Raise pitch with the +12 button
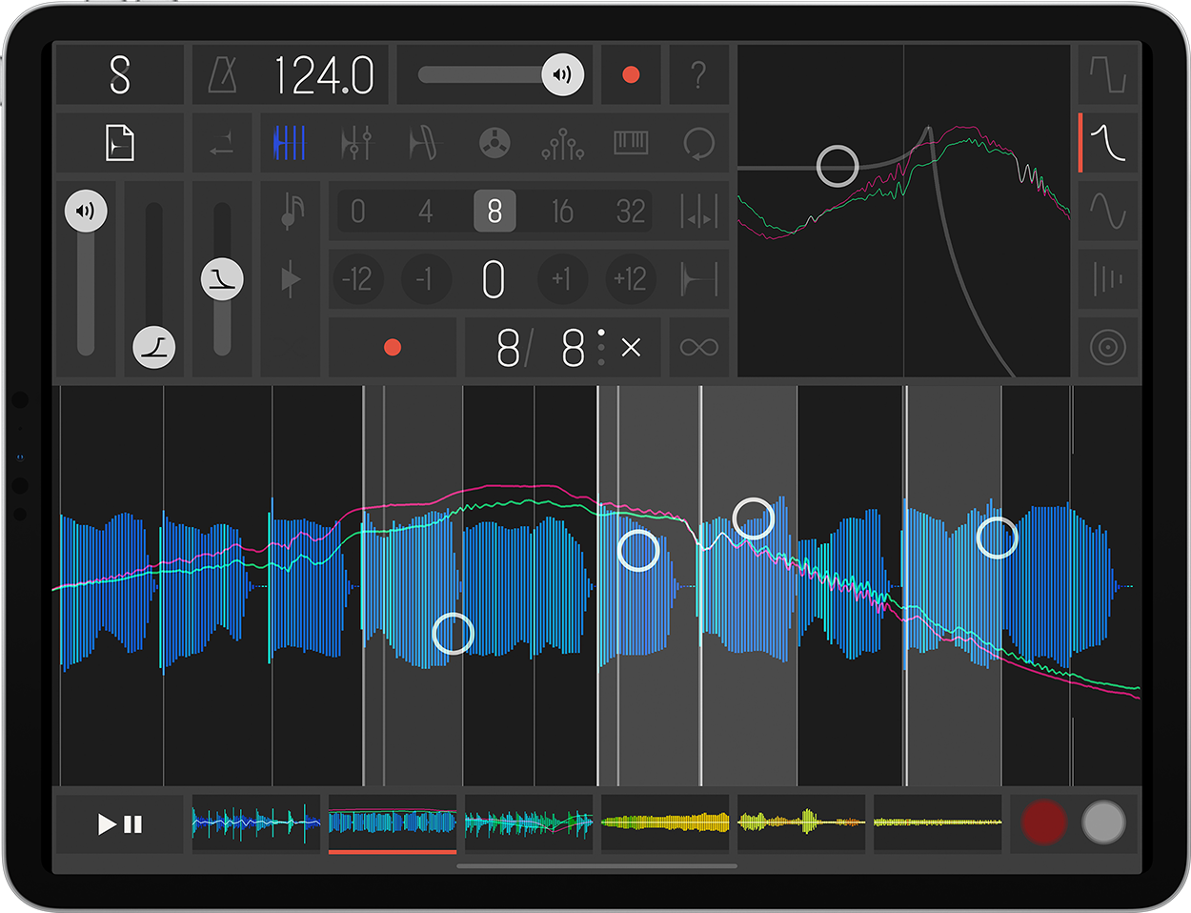The width and height of the screenshot is (1191, 913). tap(631, 279)
